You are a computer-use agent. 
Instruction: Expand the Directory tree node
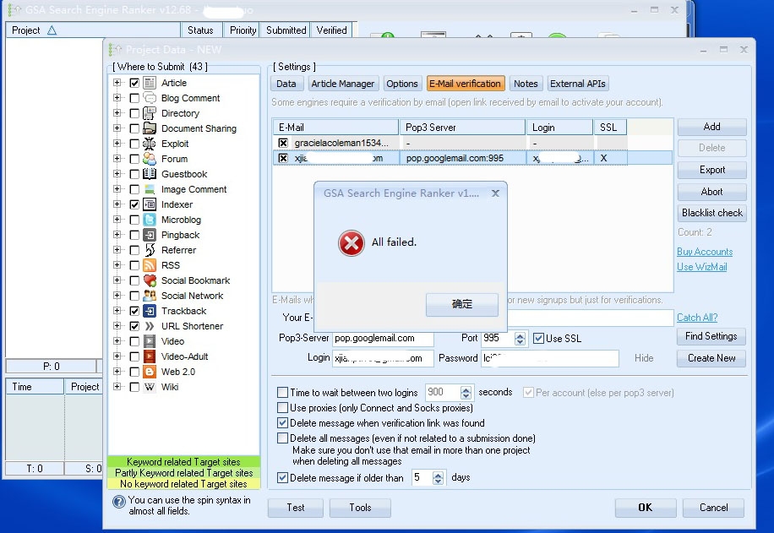[117, 112]
